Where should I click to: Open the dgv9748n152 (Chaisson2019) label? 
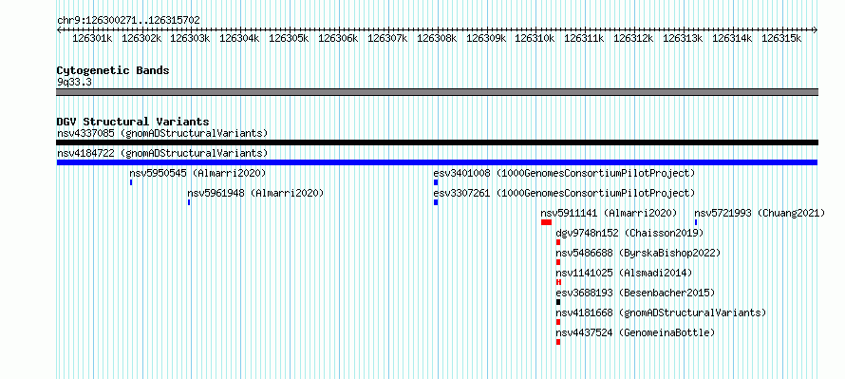(629, 233)
